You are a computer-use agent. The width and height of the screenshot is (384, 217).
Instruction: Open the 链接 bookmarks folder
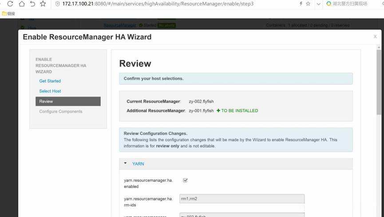8,14
